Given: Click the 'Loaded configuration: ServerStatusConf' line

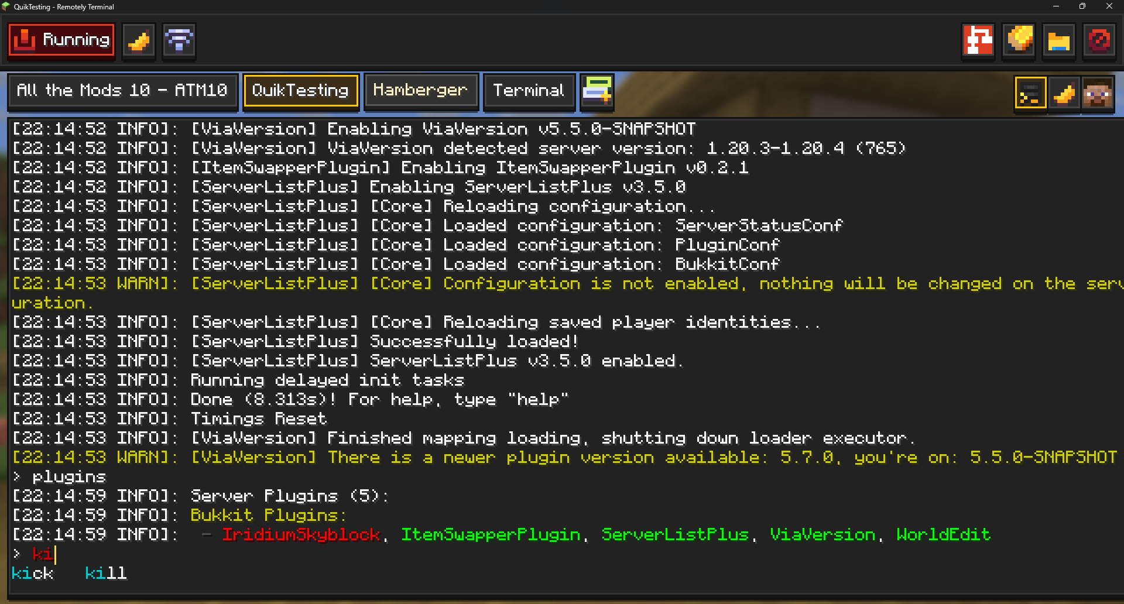Looking at the screenshot, I should (427, 225).
